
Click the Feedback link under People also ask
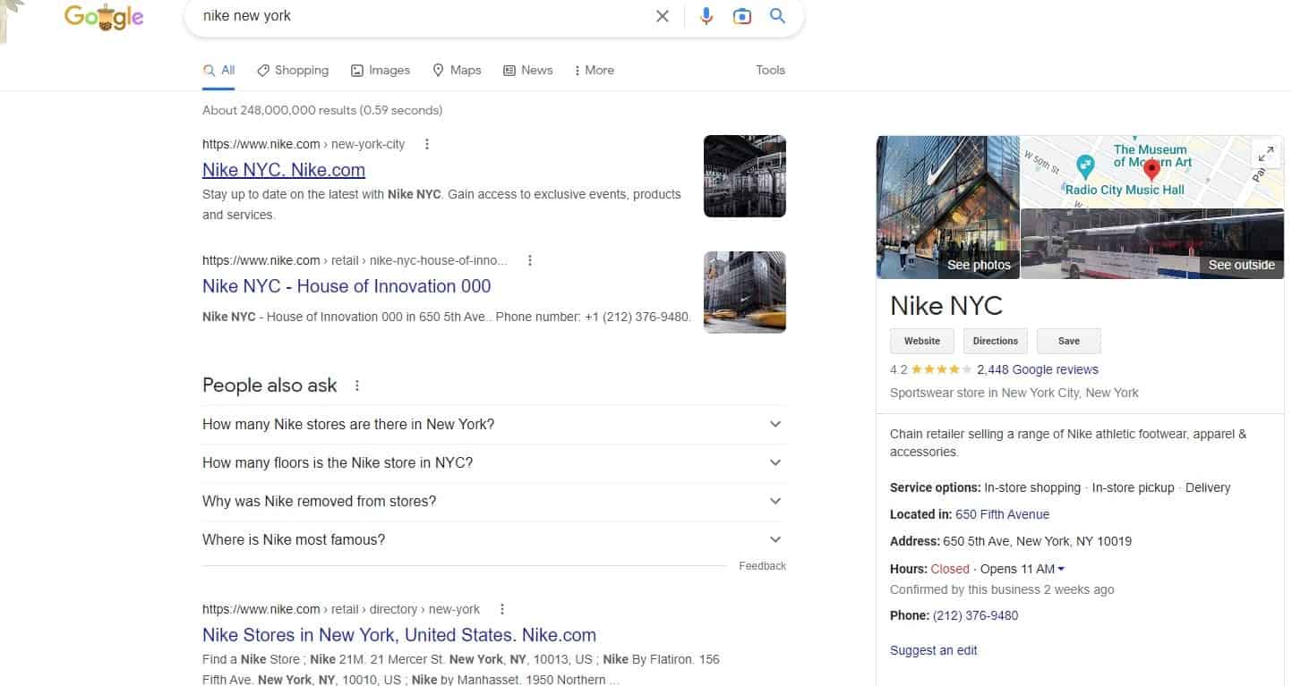[x=763, y=566]
